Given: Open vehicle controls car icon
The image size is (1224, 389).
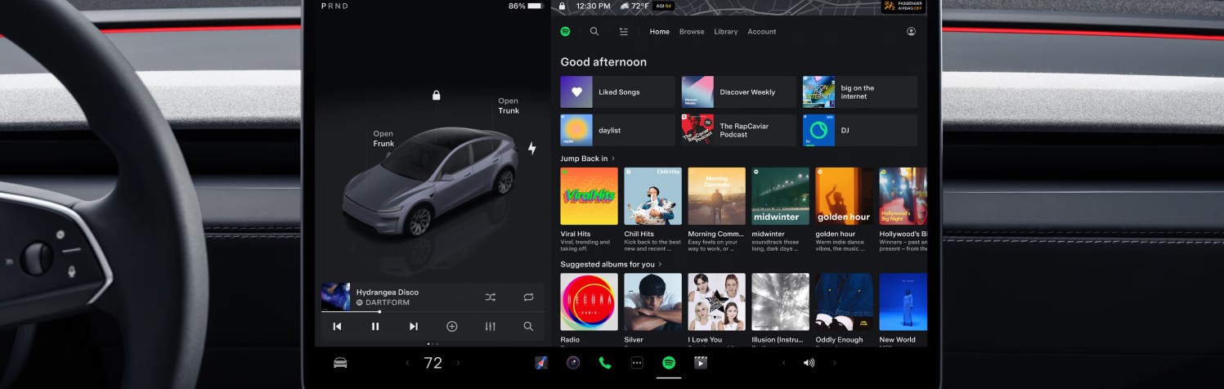Looking at the screenshot, I should [x=340, y=363].
